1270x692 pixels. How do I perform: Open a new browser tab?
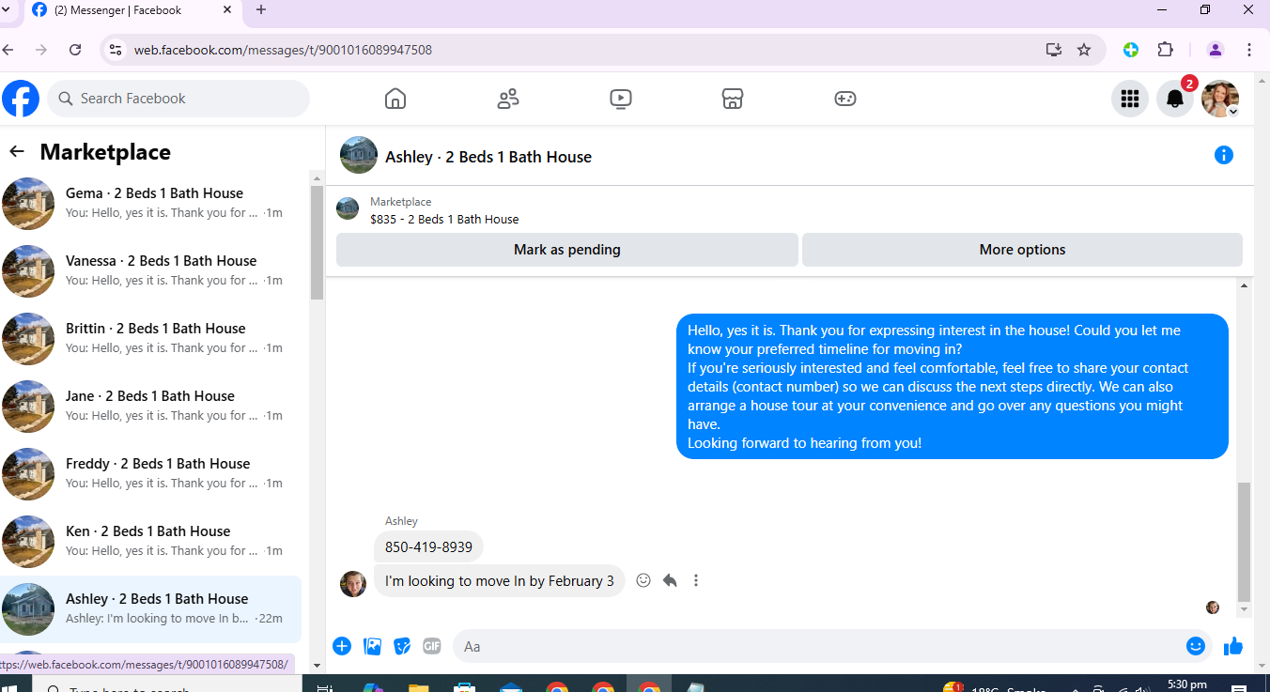click(261, 9)
